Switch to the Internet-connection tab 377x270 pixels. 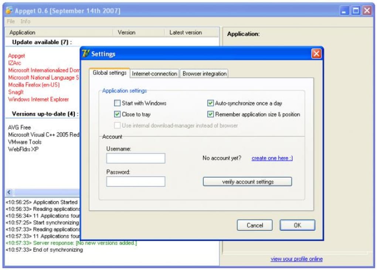[x=154, y=74]
